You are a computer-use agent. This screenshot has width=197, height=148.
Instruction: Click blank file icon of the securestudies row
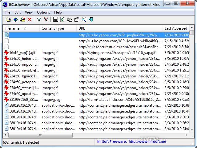coord(6,47)
